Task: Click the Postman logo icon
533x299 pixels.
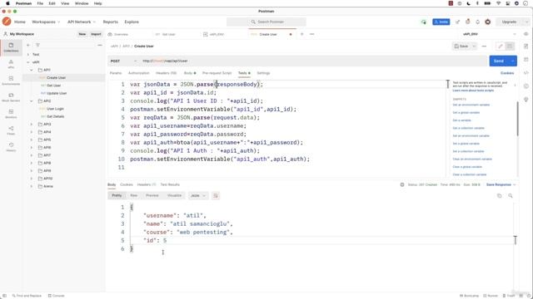Action: 7,22
